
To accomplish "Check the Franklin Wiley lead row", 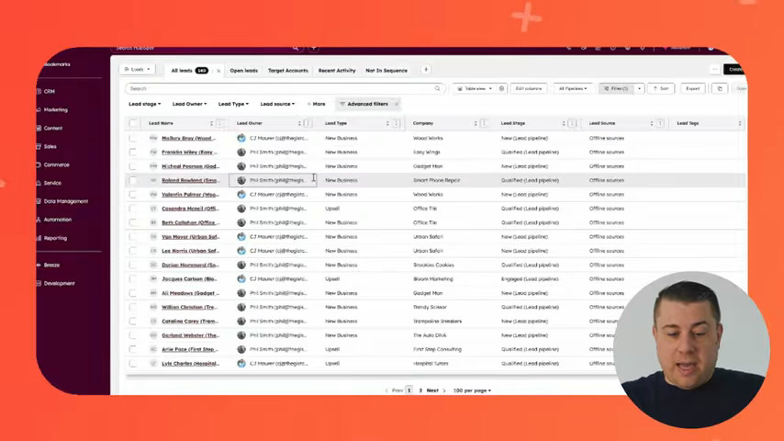I will 132,153.
